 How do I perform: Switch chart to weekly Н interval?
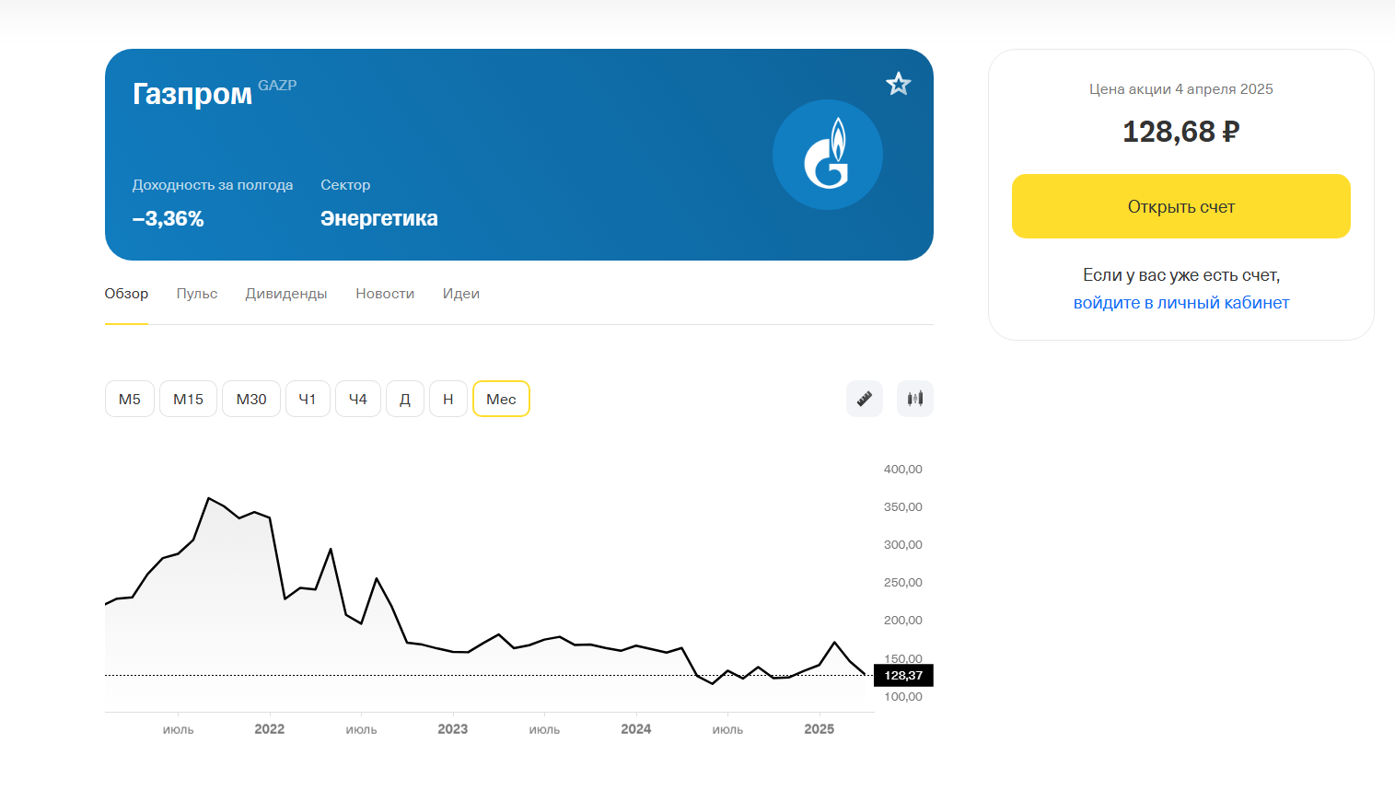pyautogui.click(x=448, y=399)
